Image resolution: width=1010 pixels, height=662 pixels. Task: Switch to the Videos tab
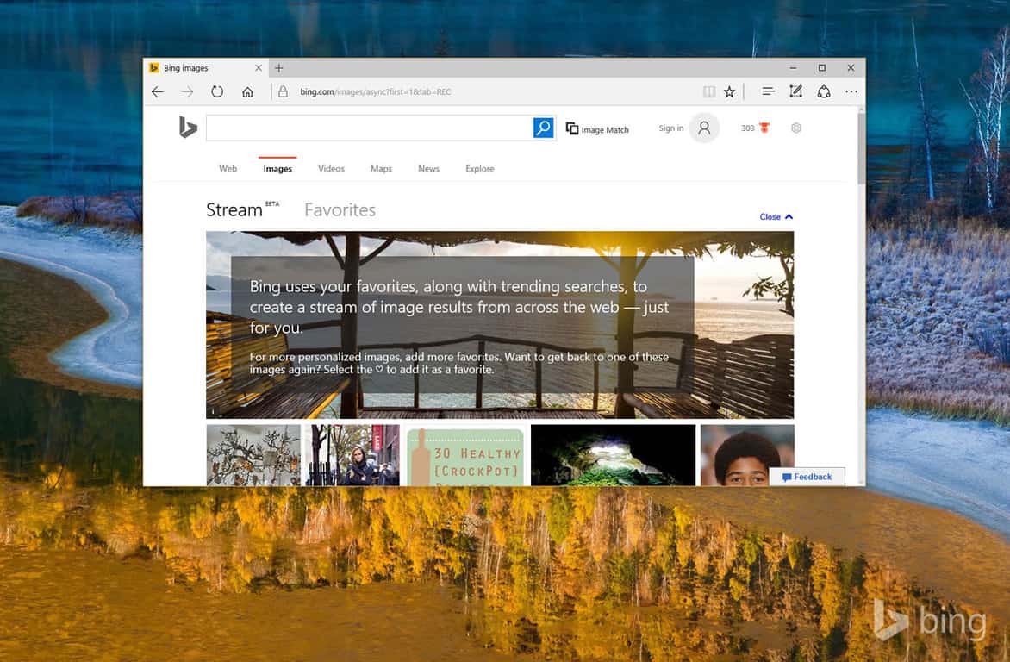(x=331, y=169)
